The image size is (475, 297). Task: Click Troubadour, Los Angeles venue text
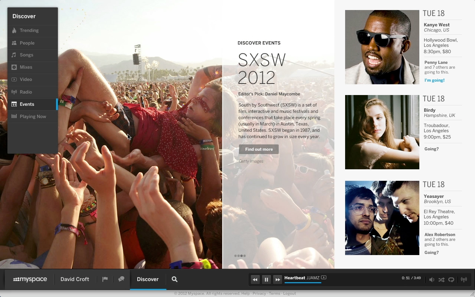coord(437,128)
